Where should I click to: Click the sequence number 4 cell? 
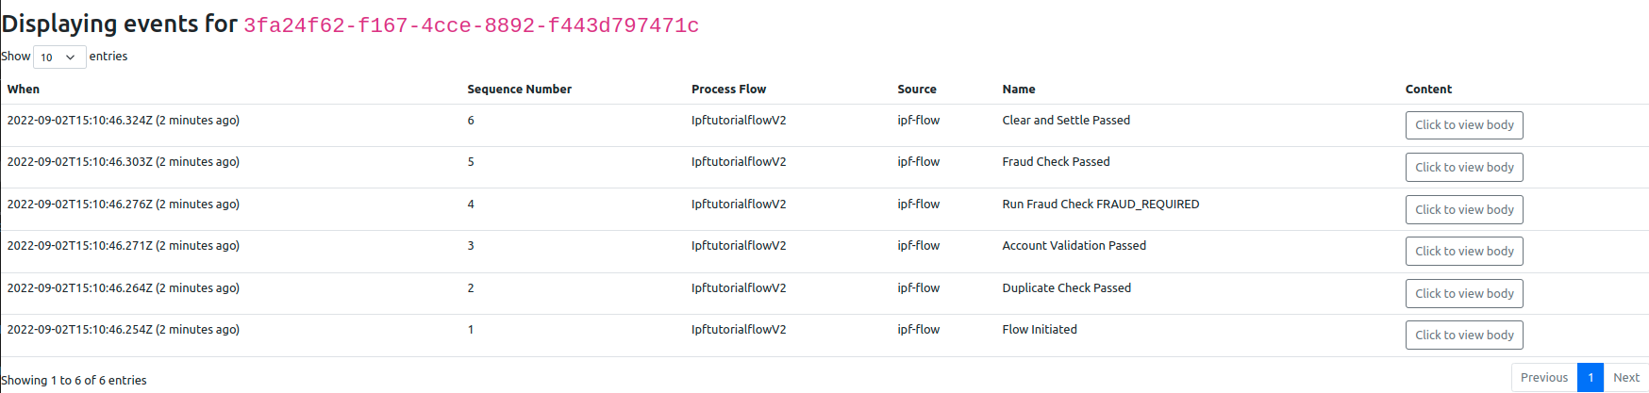[x=471, y=205]
